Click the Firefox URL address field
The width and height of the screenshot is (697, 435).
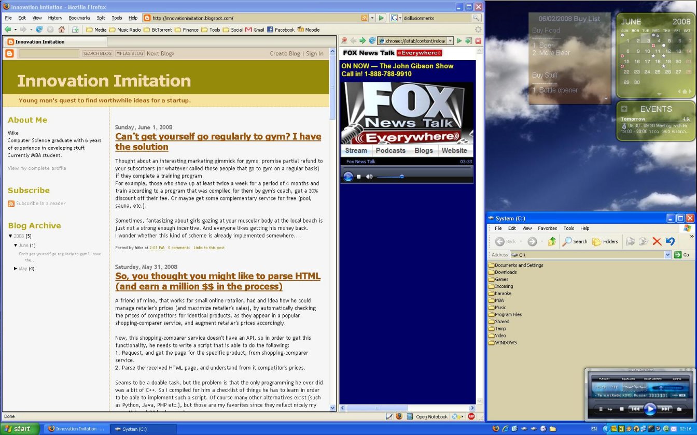click(x=256, y=18)
